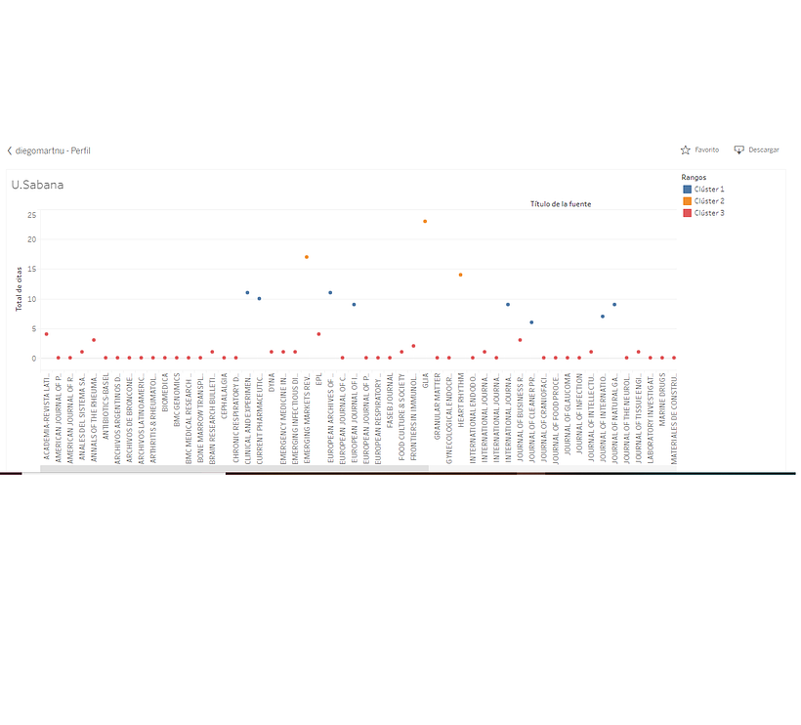Click the Clúster 1 legend label

point(709,189)
